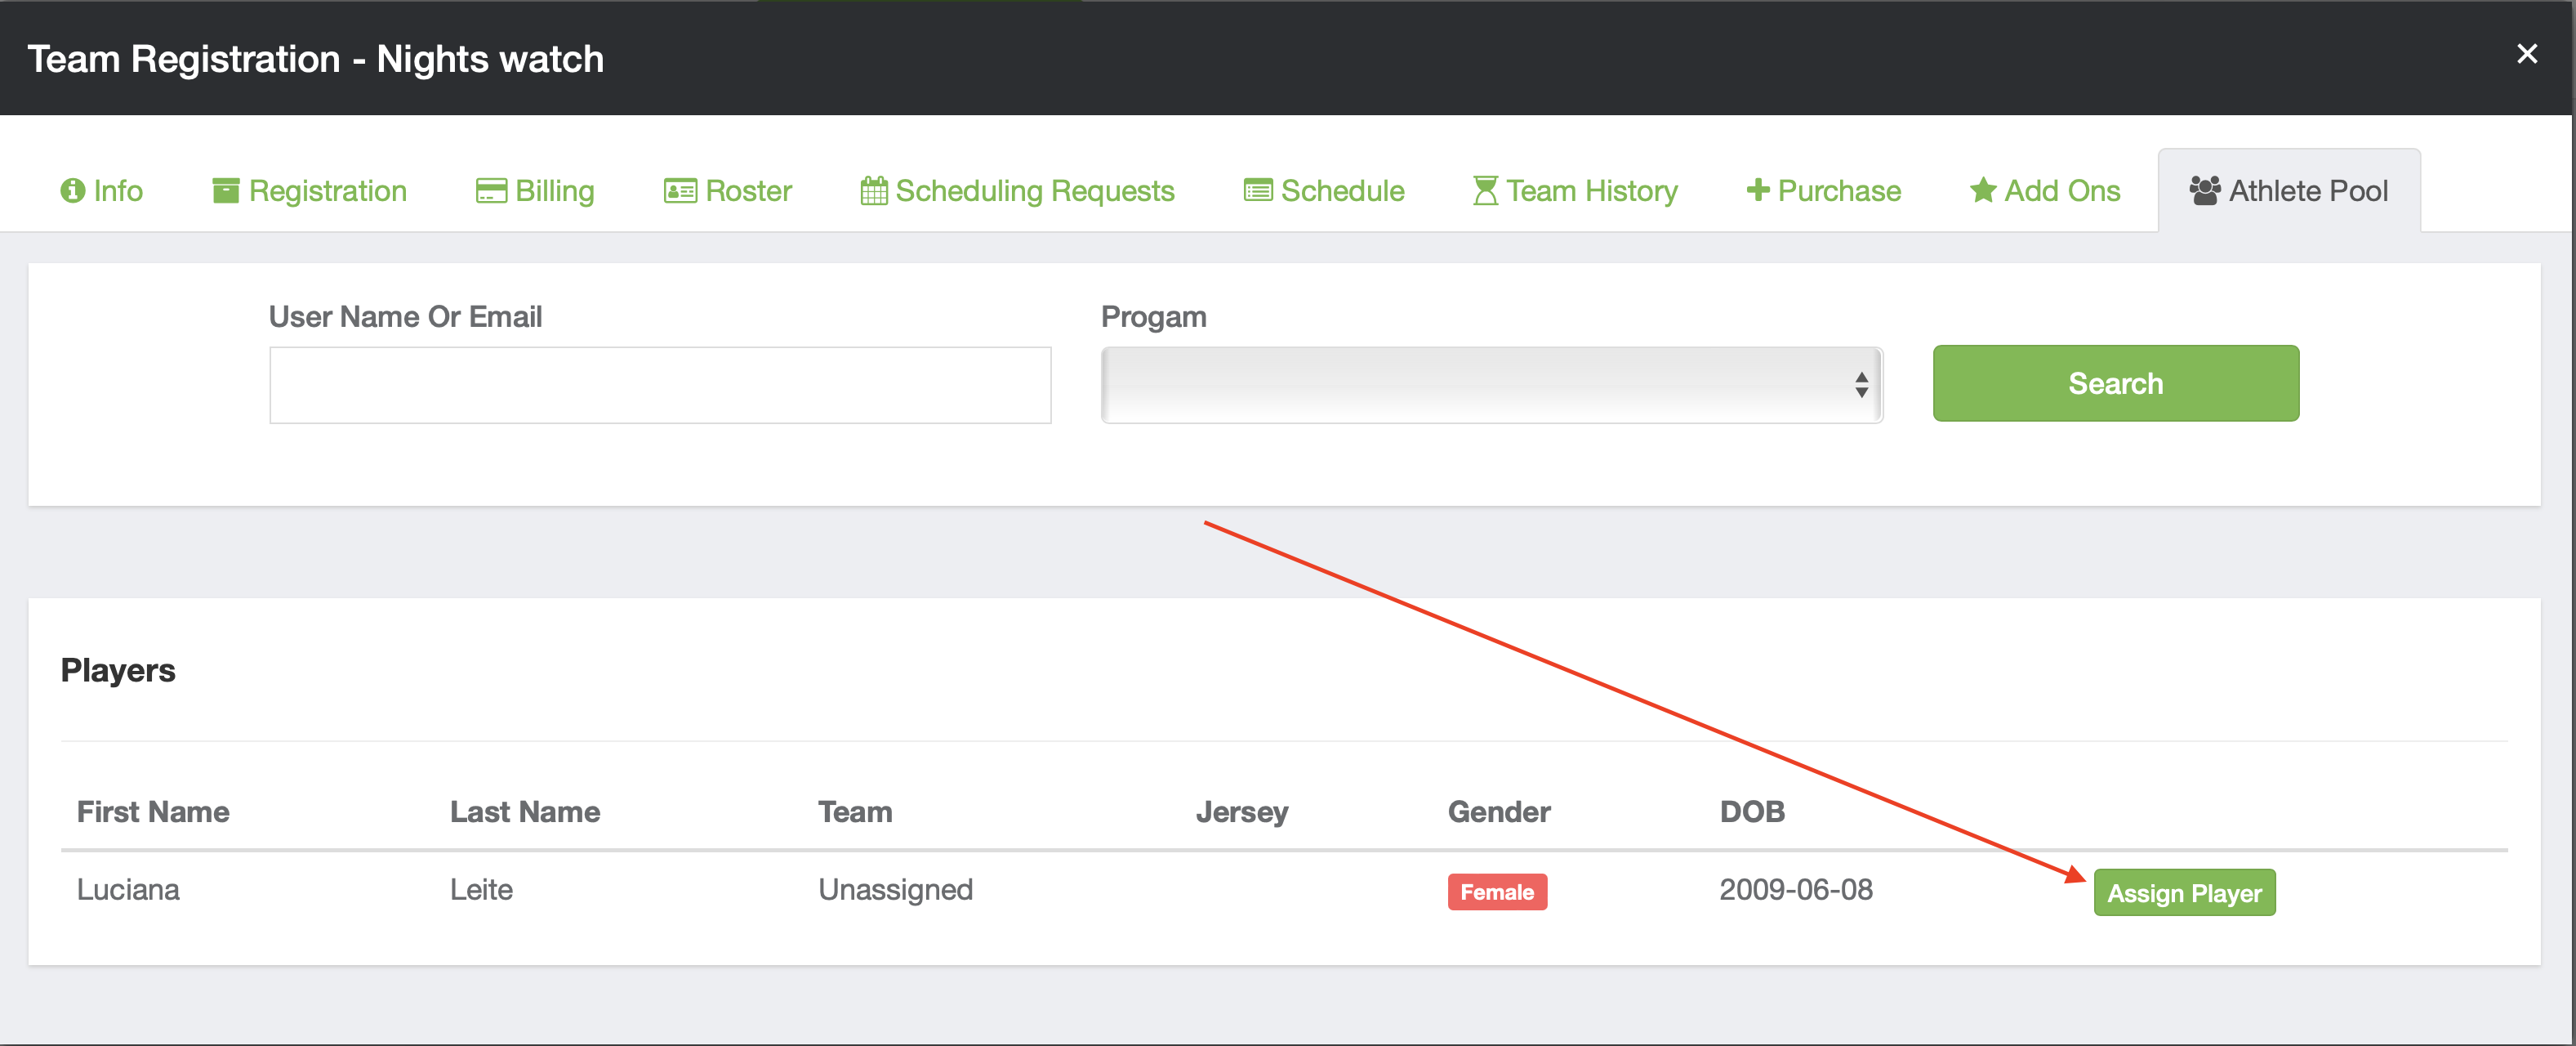Click the hourglass icon beside Team History
This screenshot has height=1046, width=2576.
click(x=1485, y=190)
